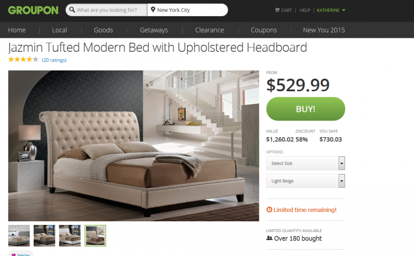
Task: Go to the Goods section
Action: click(103, 30)
